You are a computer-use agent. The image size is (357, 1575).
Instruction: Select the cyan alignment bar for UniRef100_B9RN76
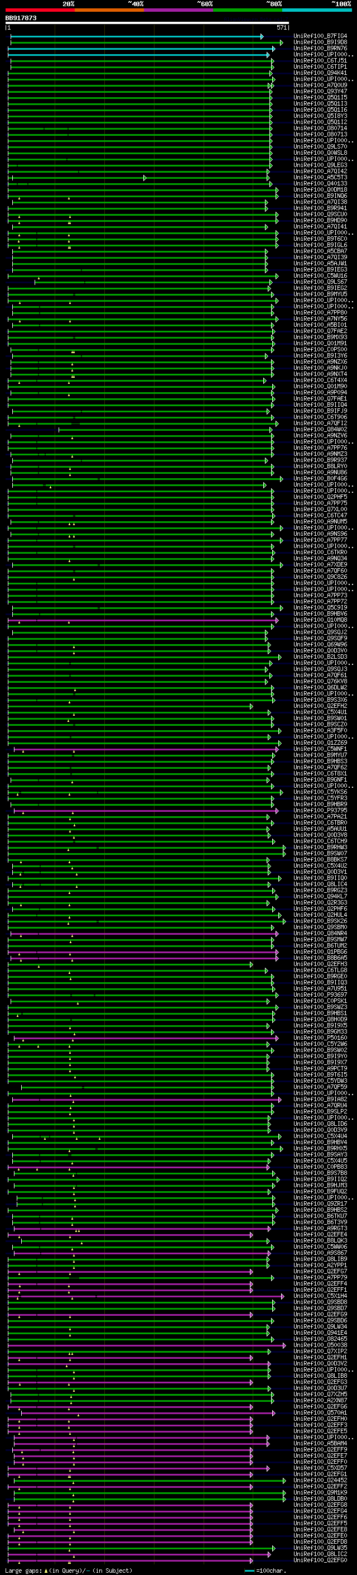142,49
